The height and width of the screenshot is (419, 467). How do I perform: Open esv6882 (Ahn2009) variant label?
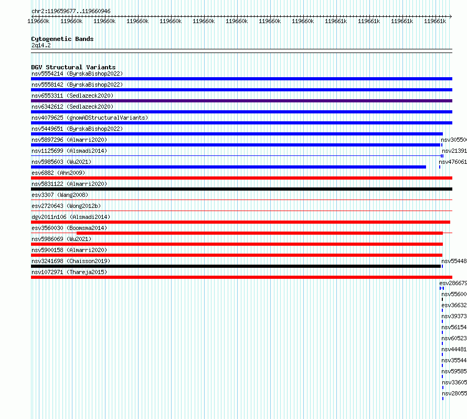pyautogui.click(x=58, y=173)
